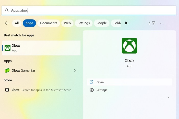179x119 pixels.
Task: Click the Settings gear icon
Action: click(x=92, y=90)
